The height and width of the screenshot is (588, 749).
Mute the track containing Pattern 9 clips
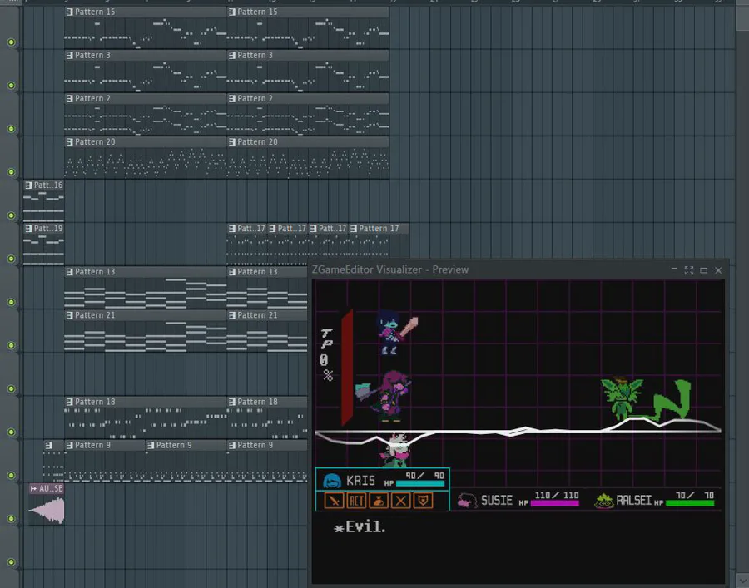pyautogui.click(x=12, y=476)
